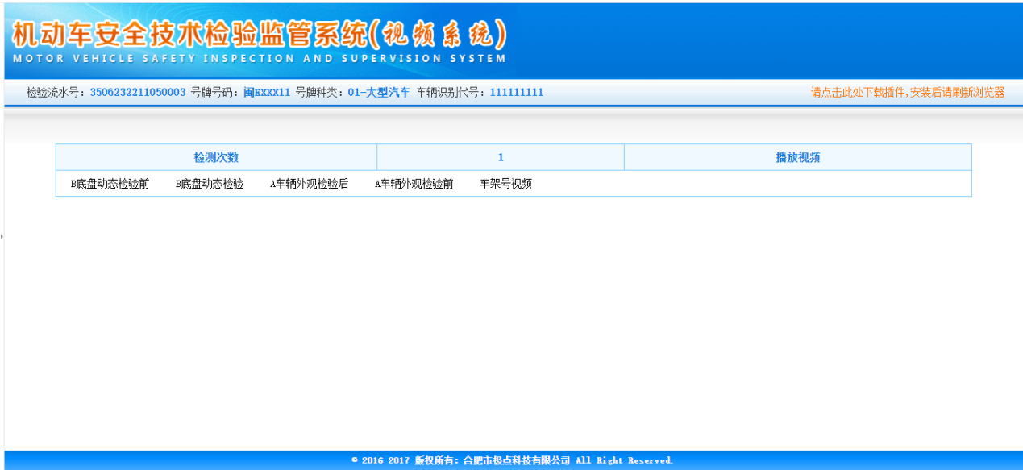Screen dimensions: 1023x470
Task: Click the 检验流水号 label
Action: click(56, 93)
